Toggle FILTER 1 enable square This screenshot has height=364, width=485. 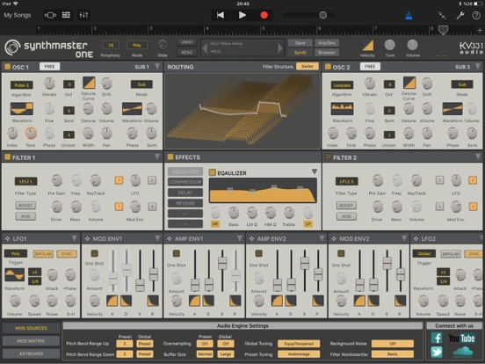[x=7, y=157]
